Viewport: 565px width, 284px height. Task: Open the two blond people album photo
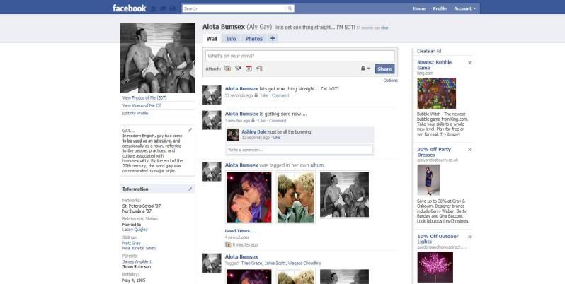295,197
